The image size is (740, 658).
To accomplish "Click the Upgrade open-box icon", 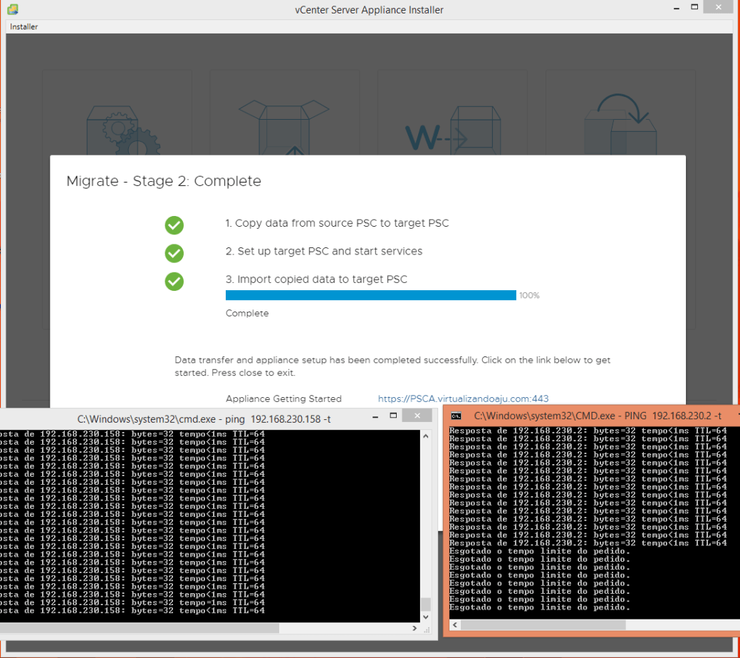I will pyautogui.click(x=283, y=128).
